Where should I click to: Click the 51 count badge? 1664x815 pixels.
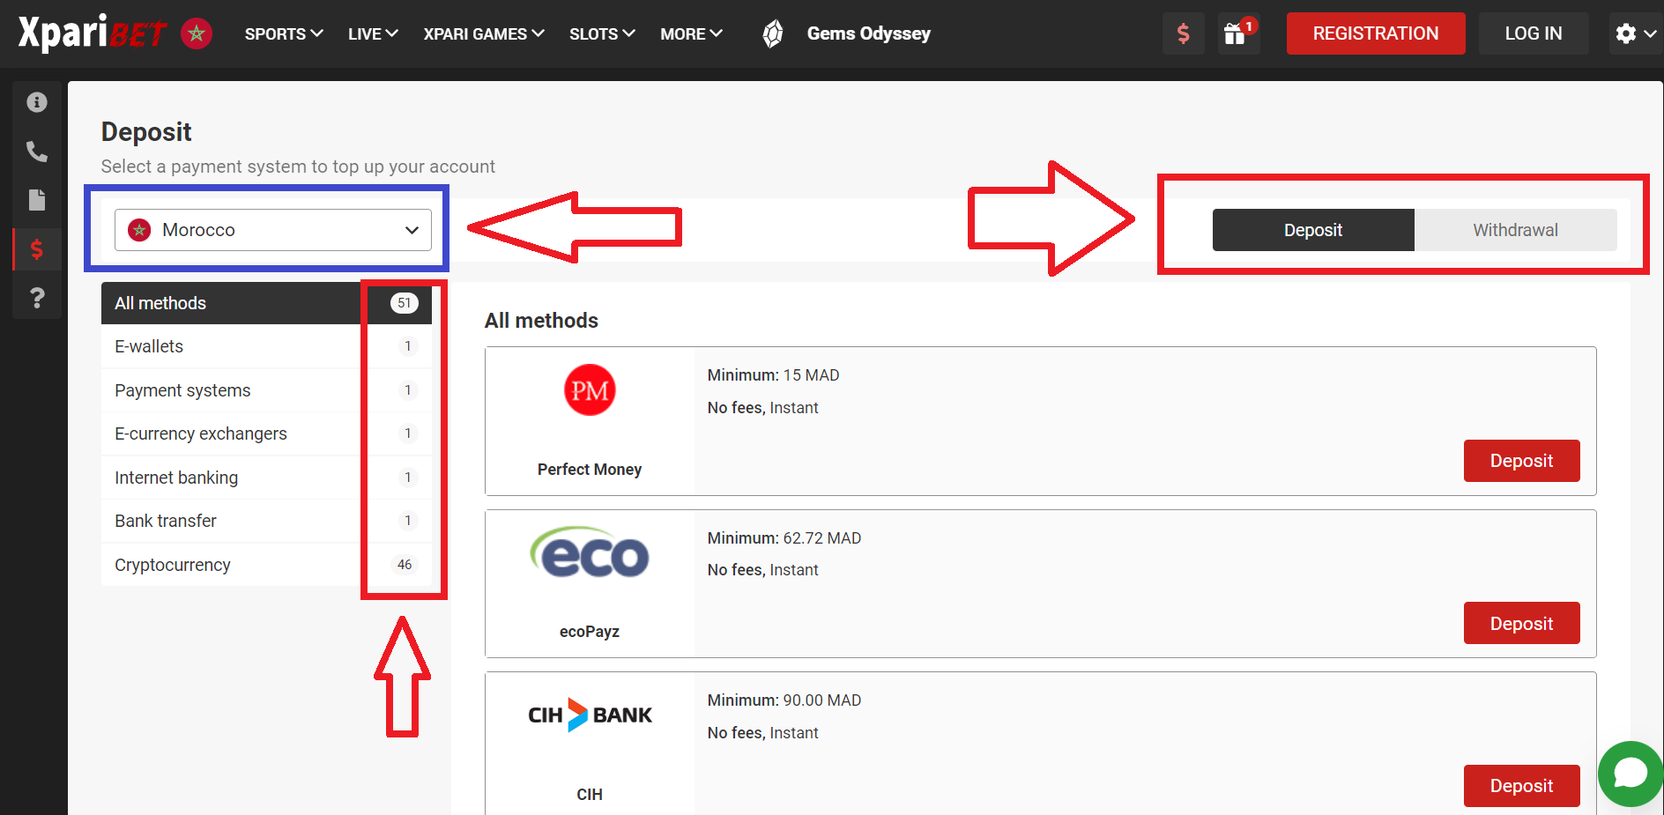pos(405,303)
